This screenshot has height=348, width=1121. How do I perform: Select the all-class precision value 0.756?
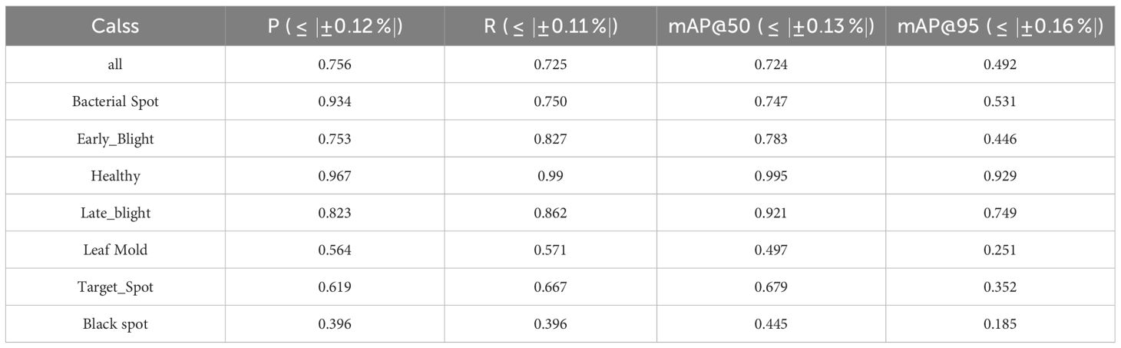pyautogui.click(x=334, y=65)
